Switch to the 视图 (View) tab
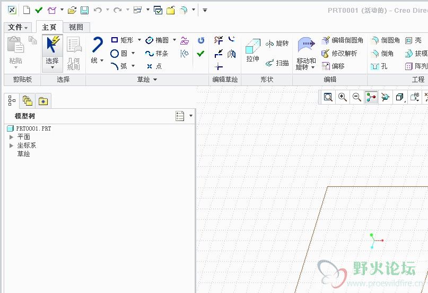The height and width of the screenshot is (293, 428). tap(76, 27)
